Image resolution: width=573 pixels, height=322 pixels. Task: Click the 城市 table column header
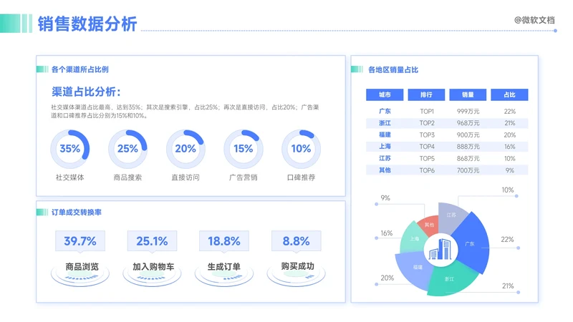[385, 94]
